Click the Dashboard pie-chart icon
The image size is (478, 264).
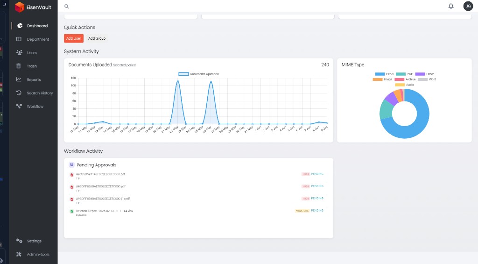pos(20,26)
